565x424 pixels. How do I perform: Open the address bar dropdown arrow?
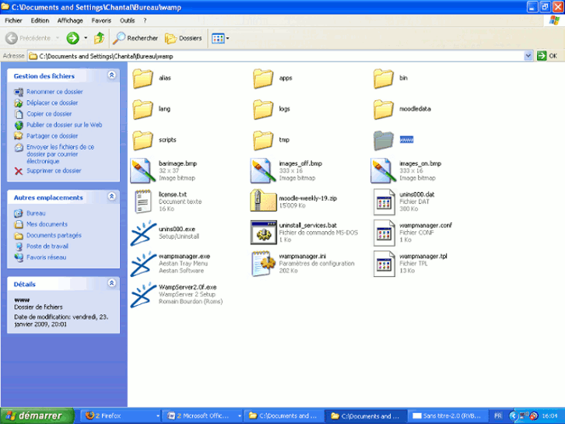tap(528, 56)
